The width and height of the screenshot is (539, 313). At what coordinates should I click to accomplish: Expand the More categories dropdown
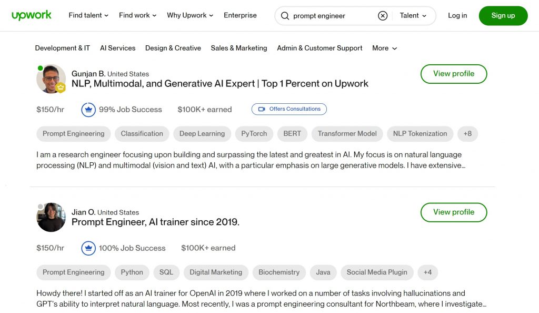384,48
